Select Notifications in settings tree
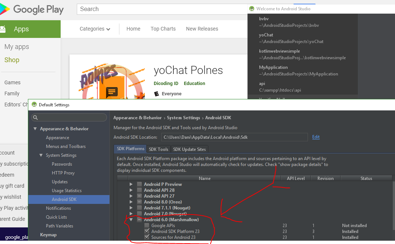 [58, 208]
